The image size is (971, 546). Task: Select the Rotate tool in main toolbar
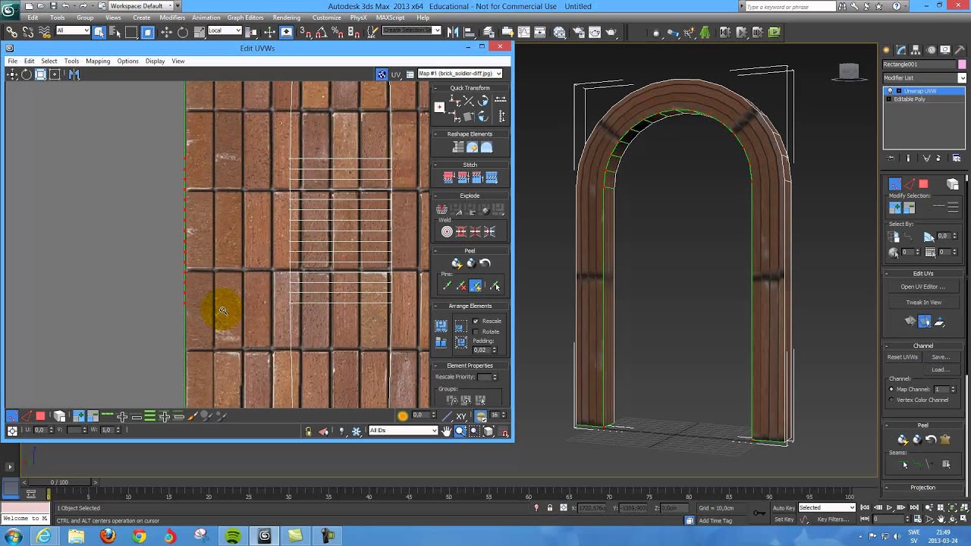(183, 32)
